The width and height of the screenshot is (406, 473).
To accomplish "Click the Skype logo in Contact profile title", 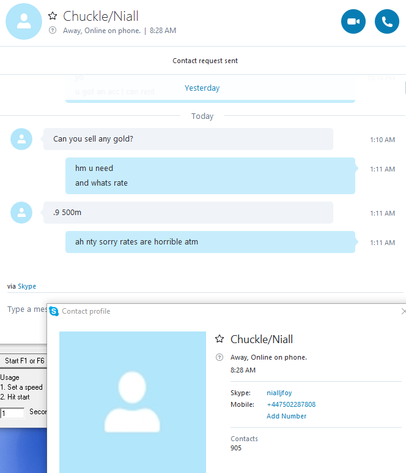I will tap(54, 311).
